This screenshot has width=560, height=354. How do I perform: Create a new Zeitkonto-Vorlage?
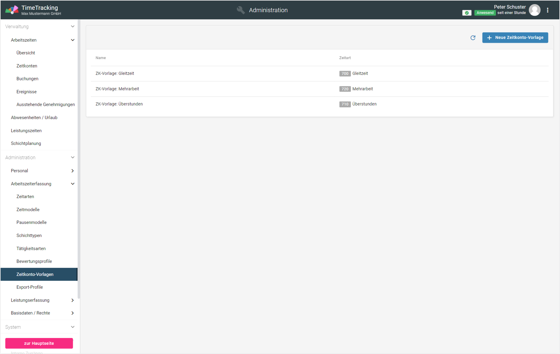click(515, 38)
